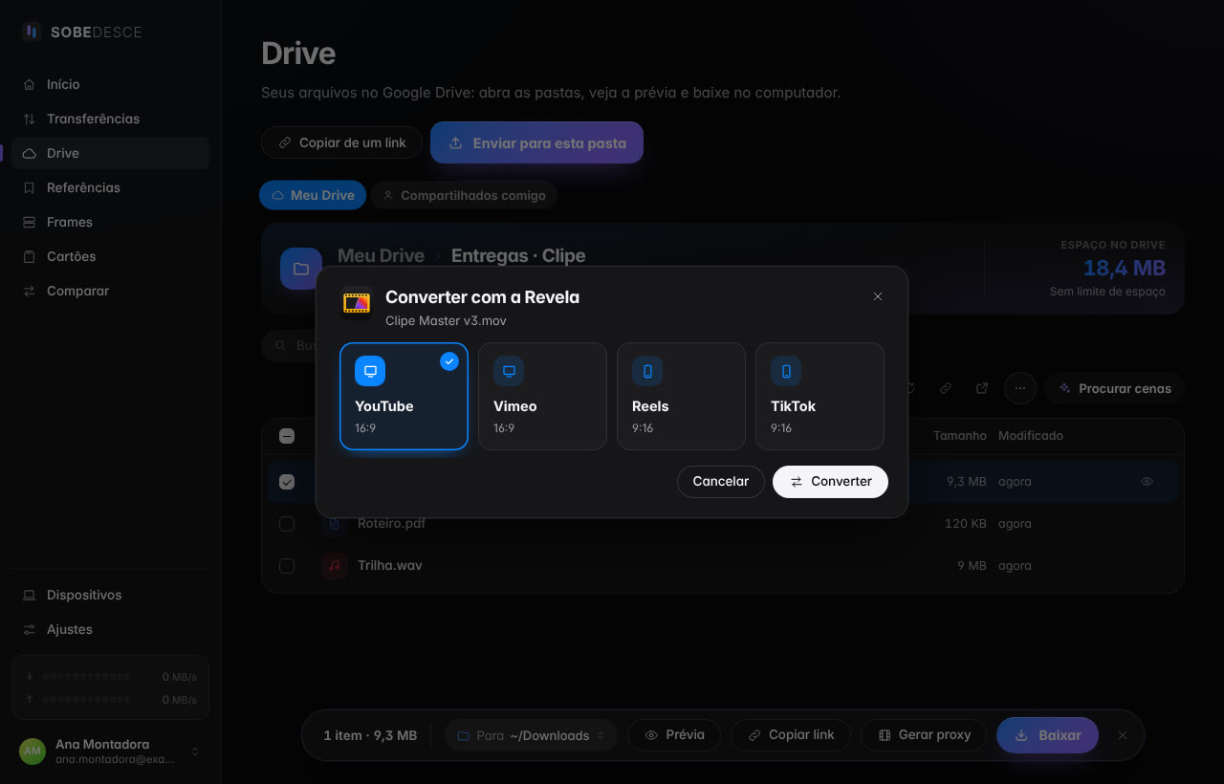Check the Roteiro.pdf checkbox
Viewport: 1224px width, 784px height.
click(x=287, y=524)
